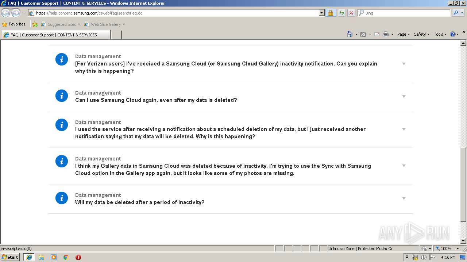Viewport: 467px width, 262px height.
Task: Click the red Stop loading icon
Action: coord(351,13)
